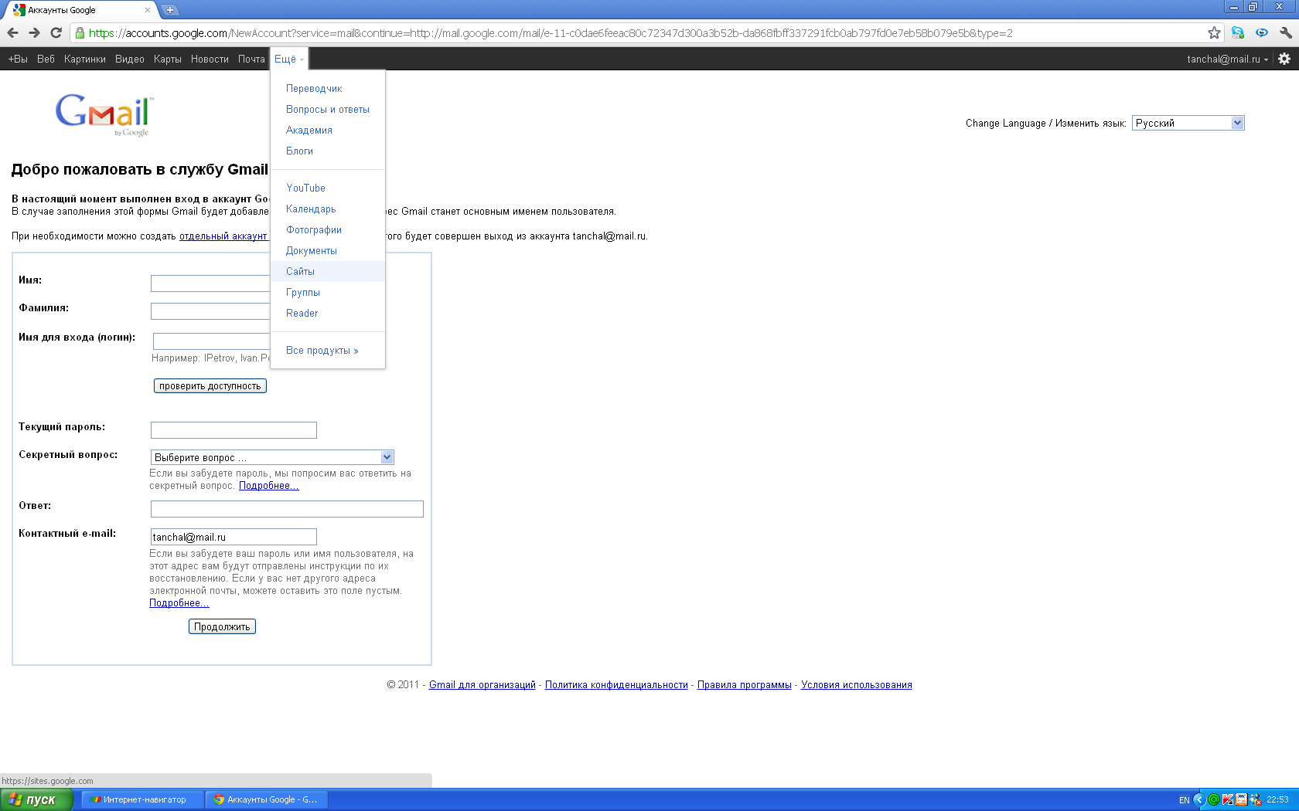Click the green padlock in address bar
This screenshot has height=811, width=1299.
coord(80,32)
